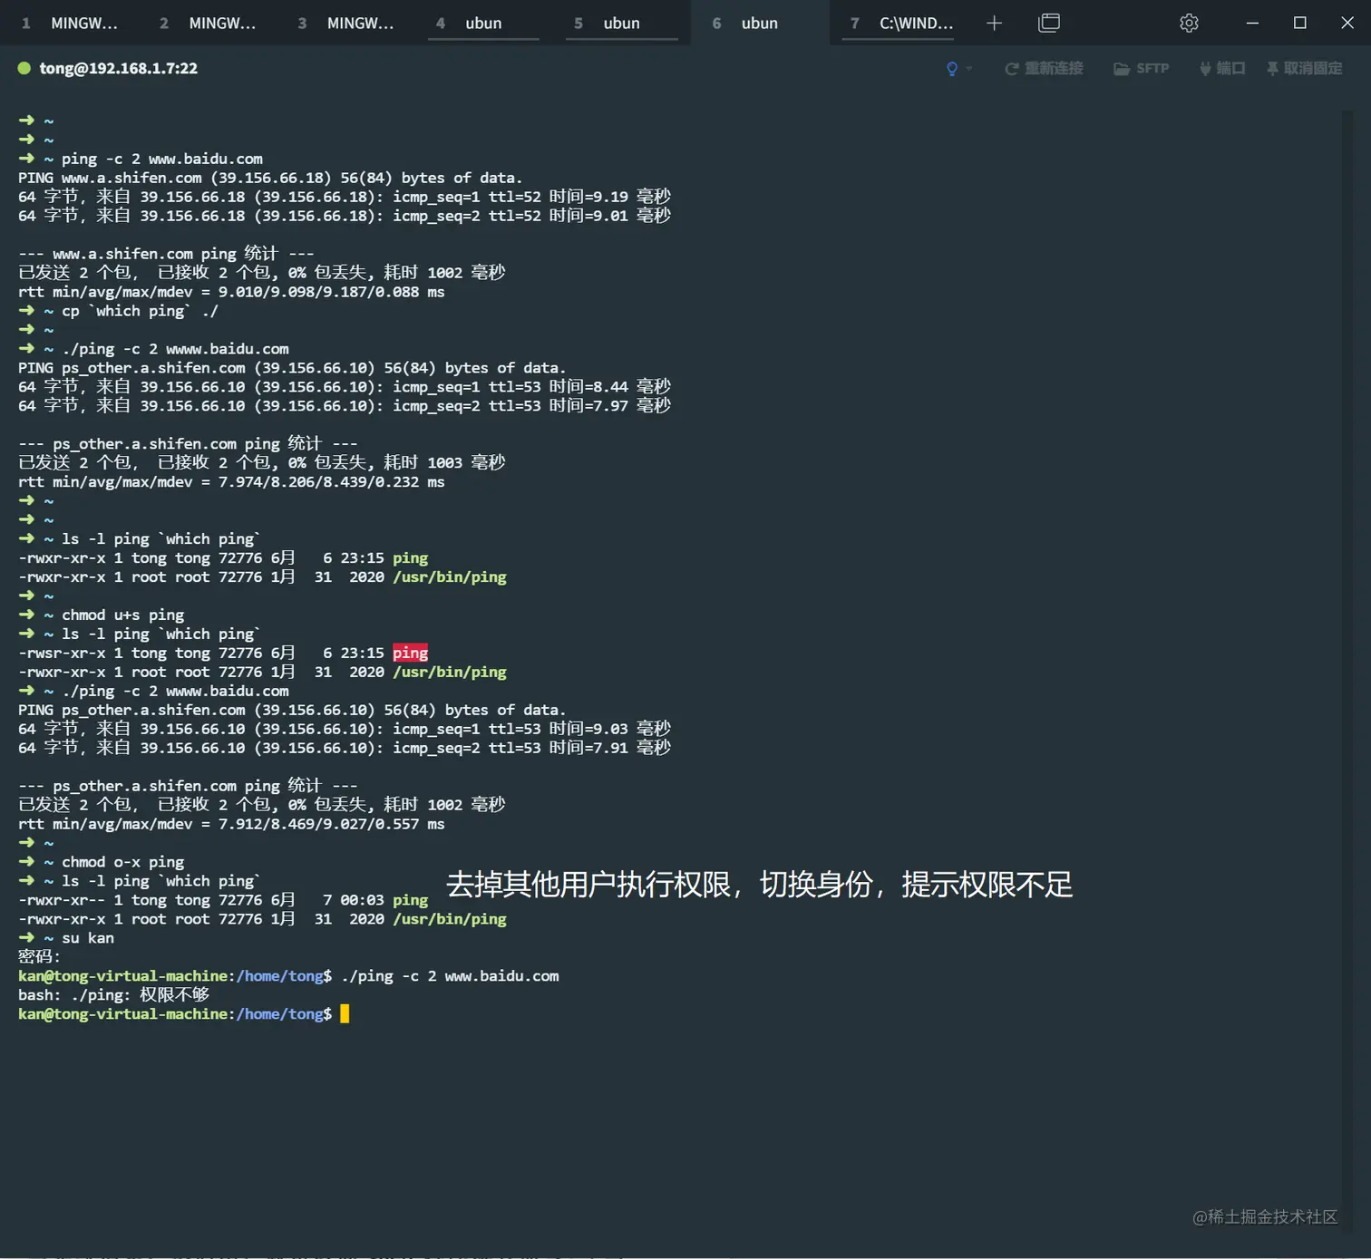Close the terminal window
The image size is (1371, 1259).
click(x=1347, y=24)
